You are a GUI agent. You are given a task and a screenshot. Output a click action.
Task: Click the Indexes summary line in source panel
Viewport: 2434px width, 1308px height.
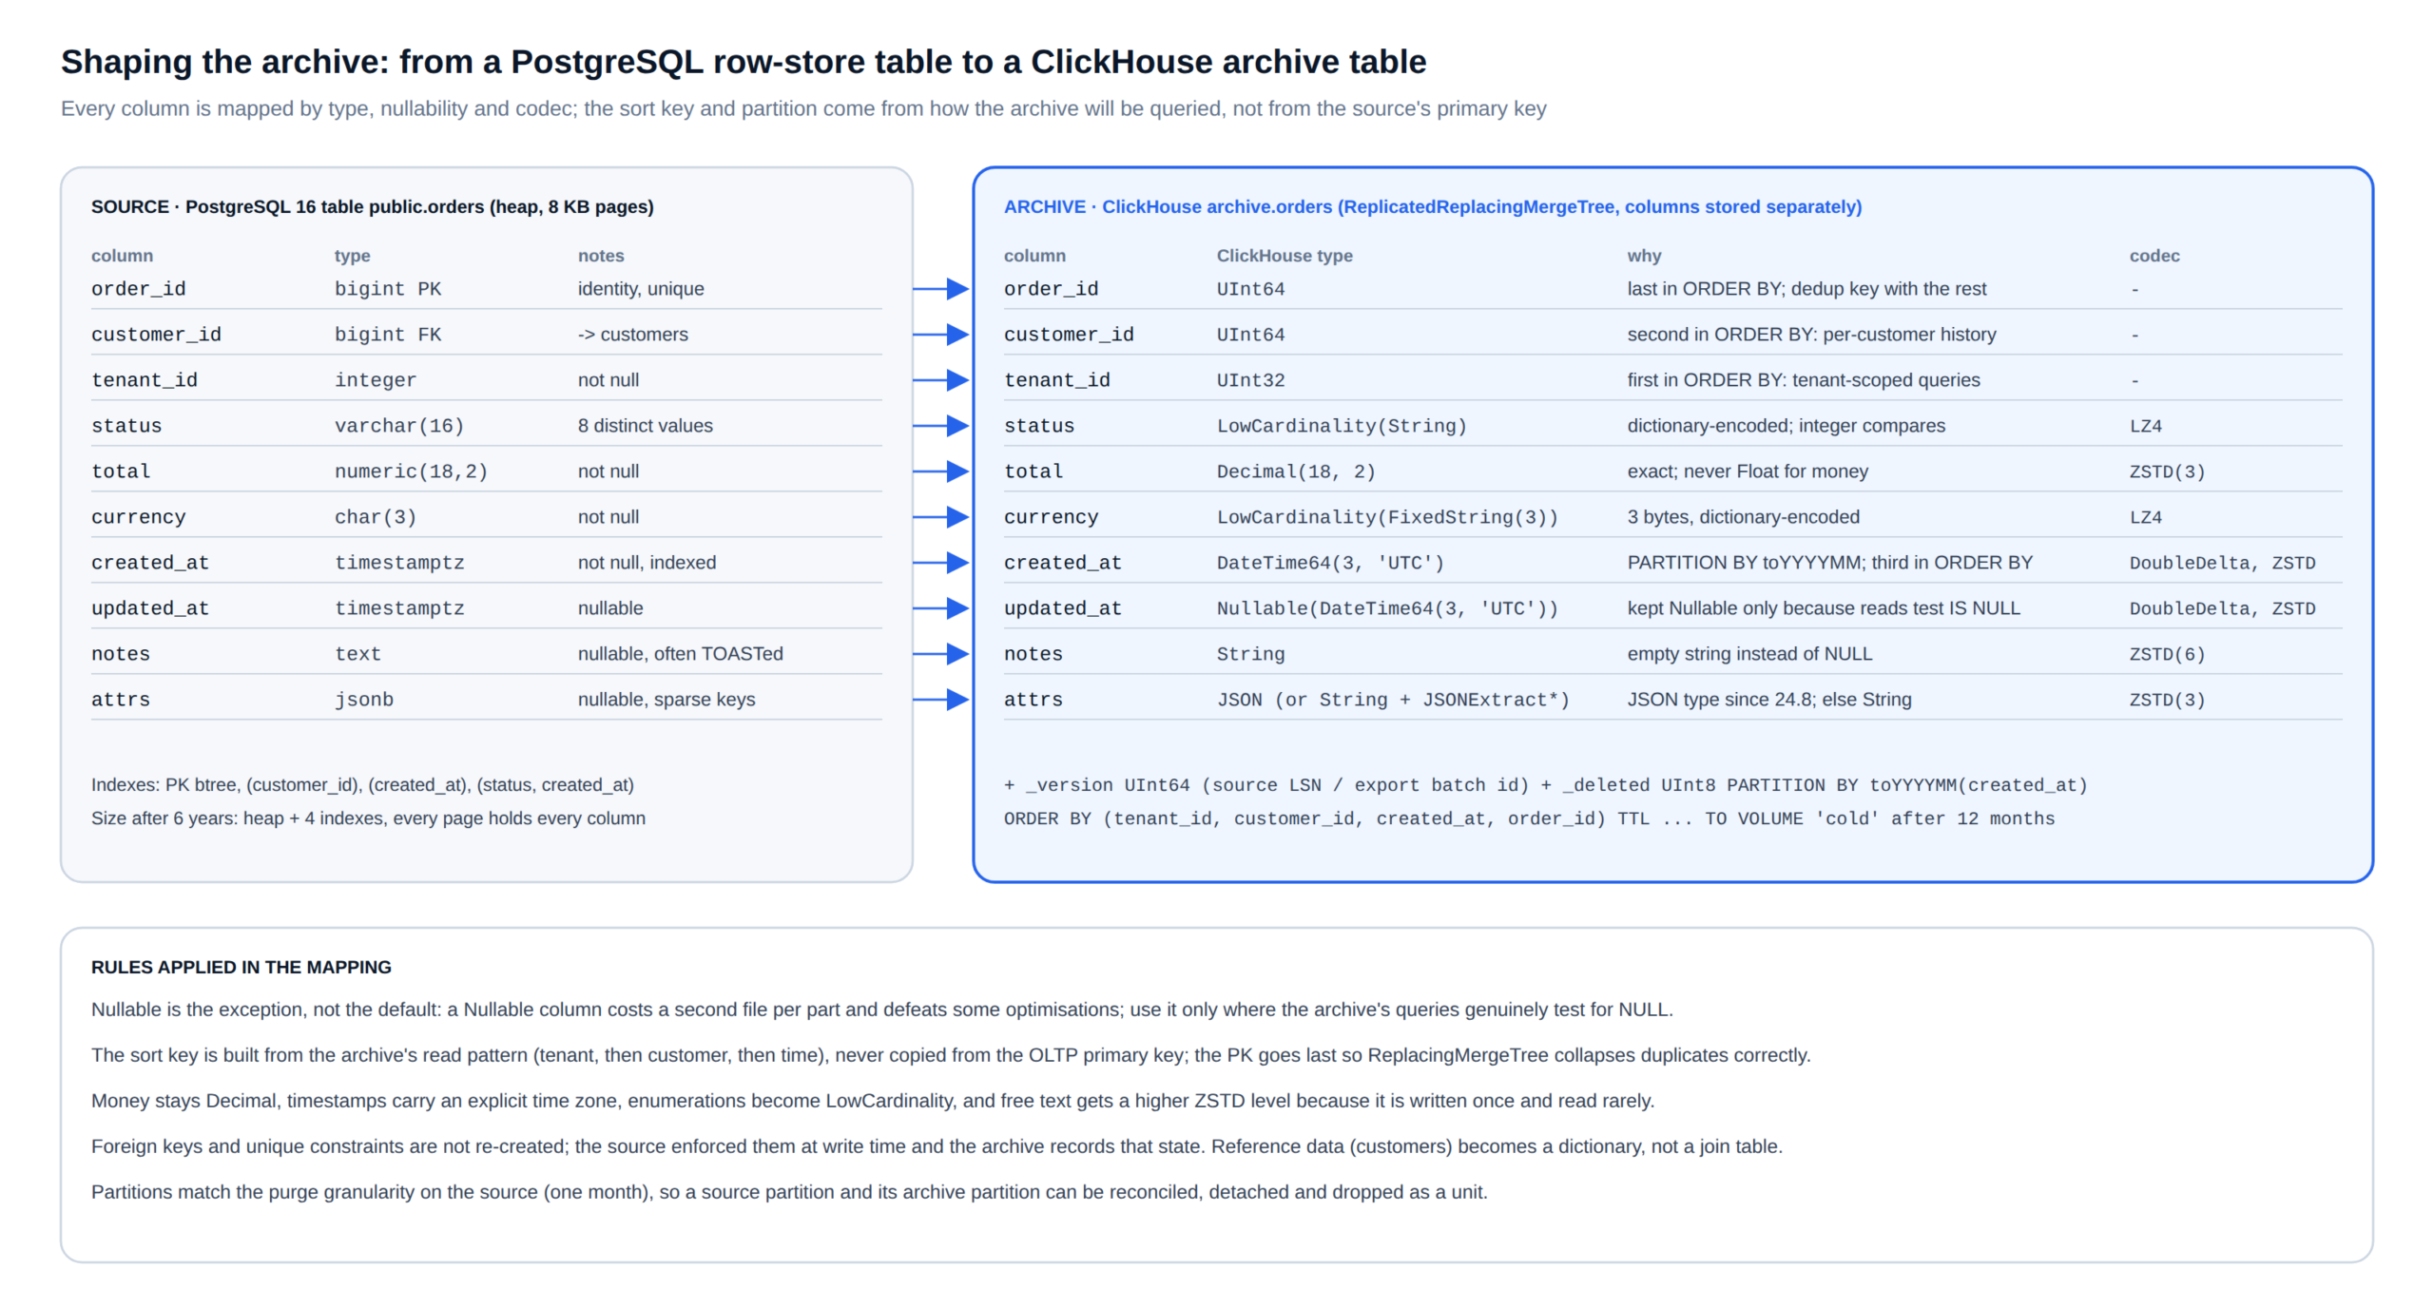[x=362, y=784]
